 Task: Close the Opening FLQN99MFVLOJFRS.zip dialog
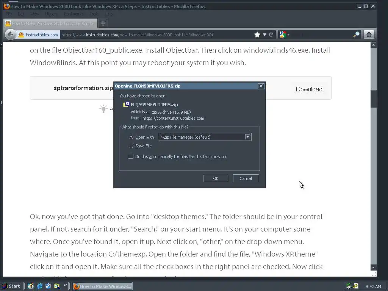pyautogui.click(x=261, y=86)
